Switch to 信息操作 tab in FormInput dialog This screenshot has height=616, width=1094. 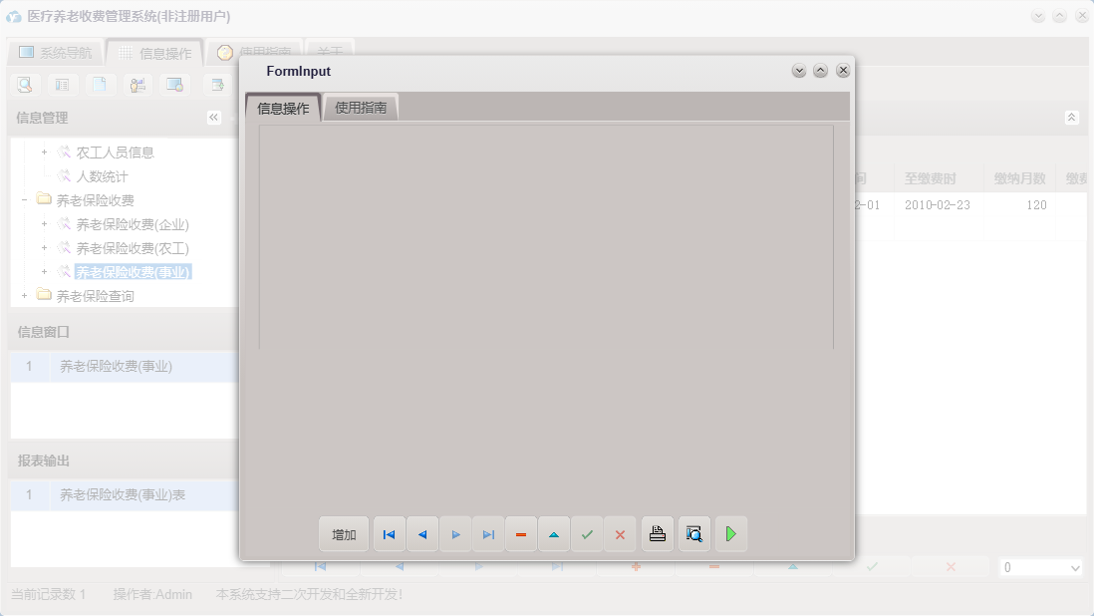283,108
